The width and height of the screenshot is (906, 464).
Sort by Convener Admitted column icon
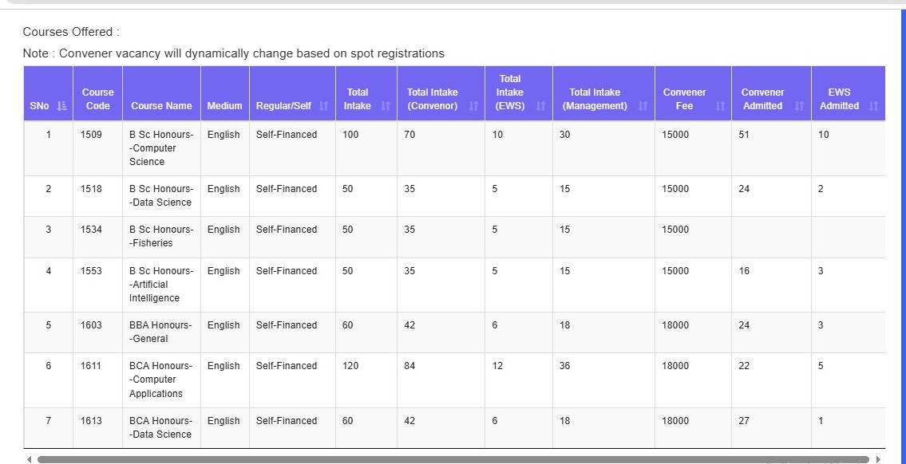point(799,106)
